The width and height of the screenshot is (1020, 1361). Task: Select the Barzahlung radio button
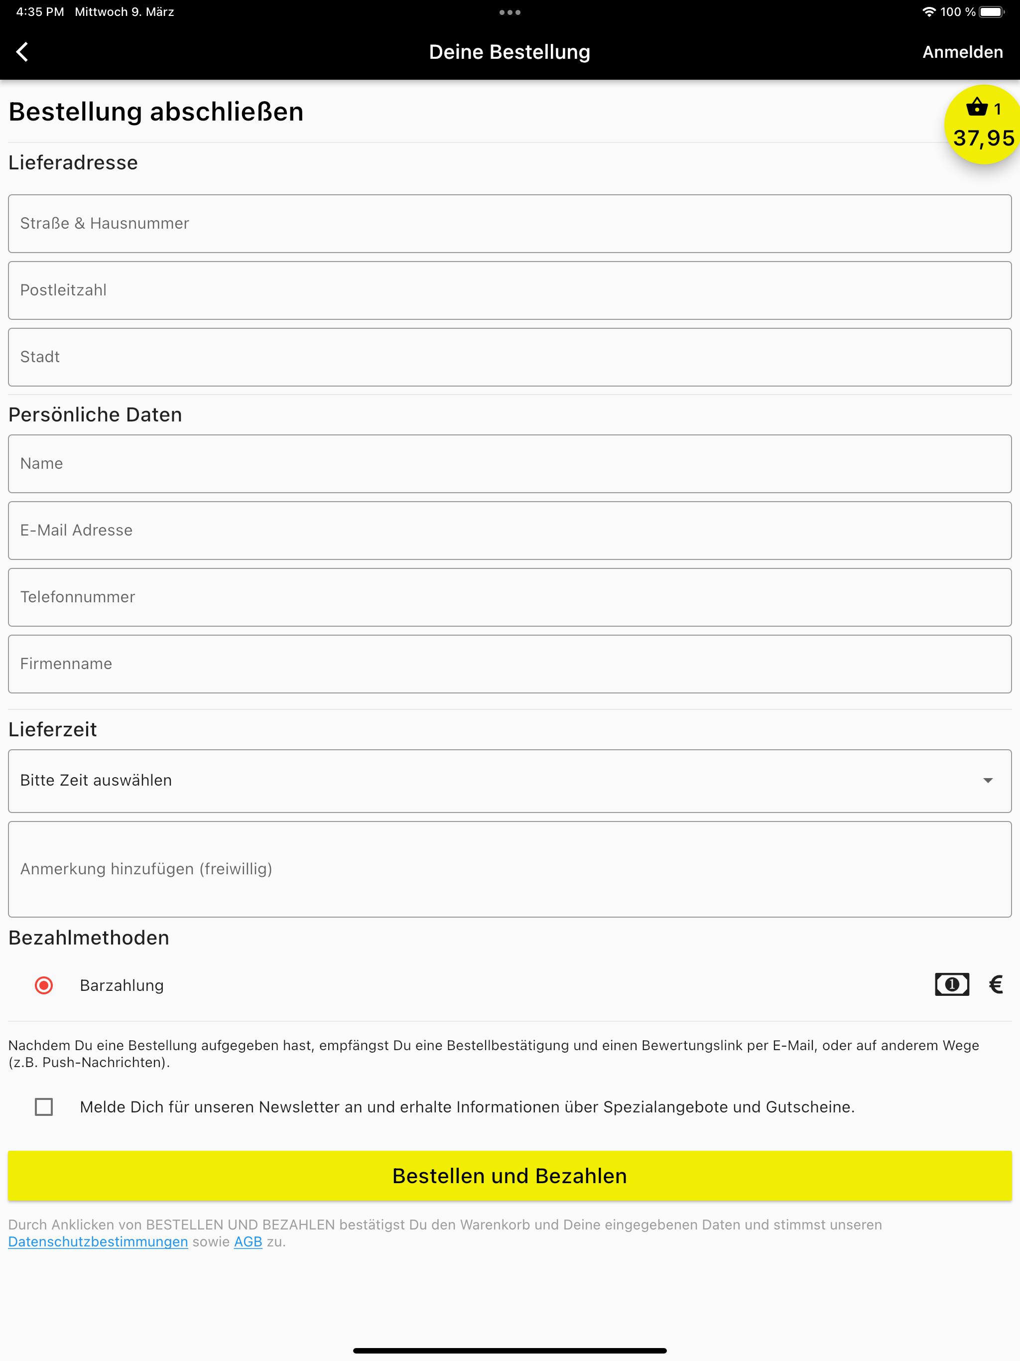(44, 985)
